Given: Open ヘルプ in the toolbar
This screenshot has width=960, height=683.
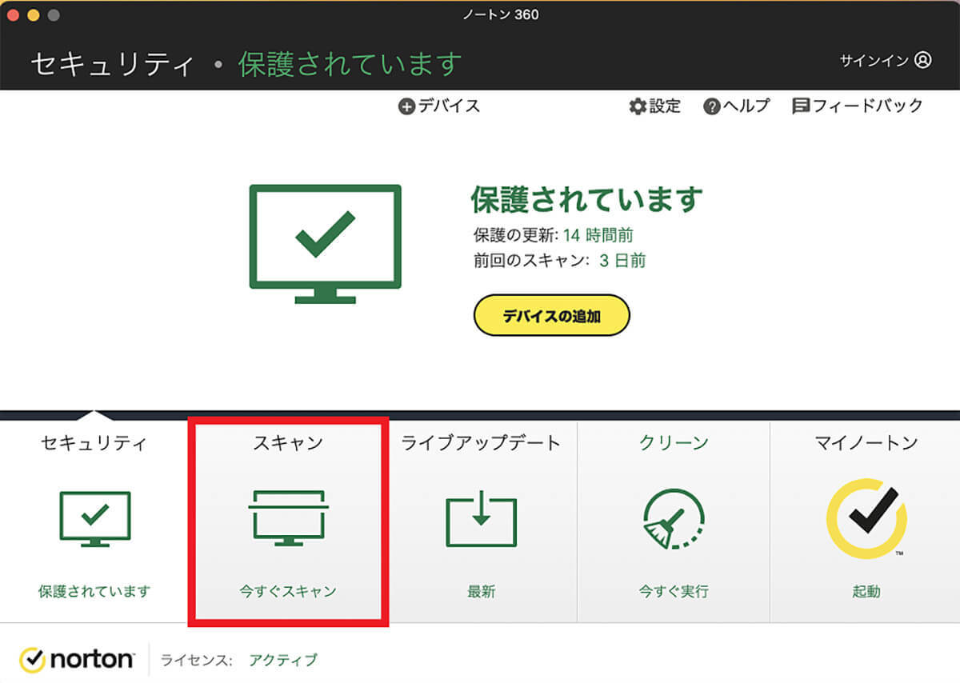Looking at the screenshot, I should tap(747, 106).
